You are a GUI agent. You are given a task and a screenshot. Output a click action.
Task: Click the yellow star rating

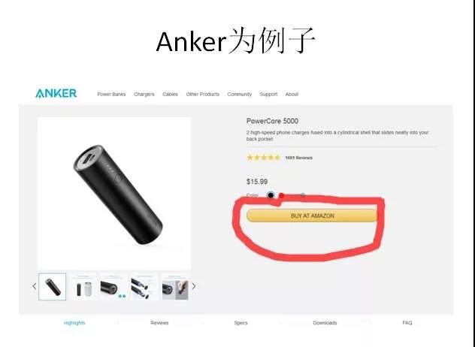coord(264,158)
